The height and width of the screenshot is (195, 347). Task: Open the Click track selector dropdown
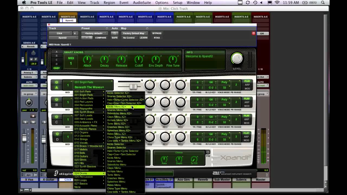point(61,33)
